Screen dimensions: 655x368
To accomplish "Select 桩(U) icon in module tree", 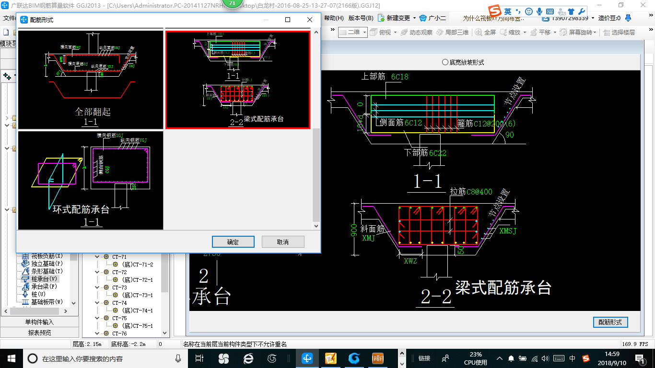I will tap(26, 294).
